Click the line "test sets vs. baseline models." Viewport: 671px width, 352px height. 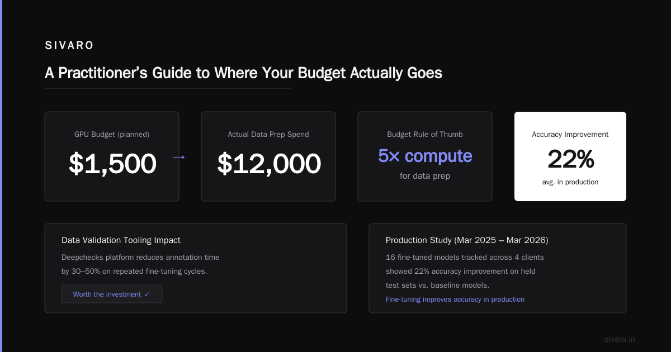pos(438,285)
